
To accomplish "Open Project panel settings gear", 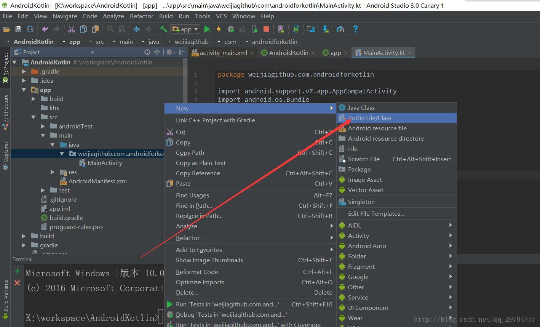I will pos(170,52).
